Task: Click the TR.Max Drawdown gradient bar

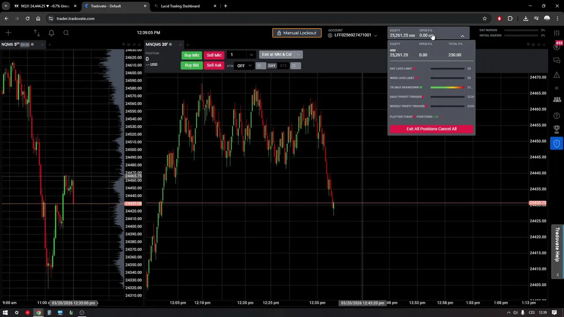Action: (x=447, y=87)
